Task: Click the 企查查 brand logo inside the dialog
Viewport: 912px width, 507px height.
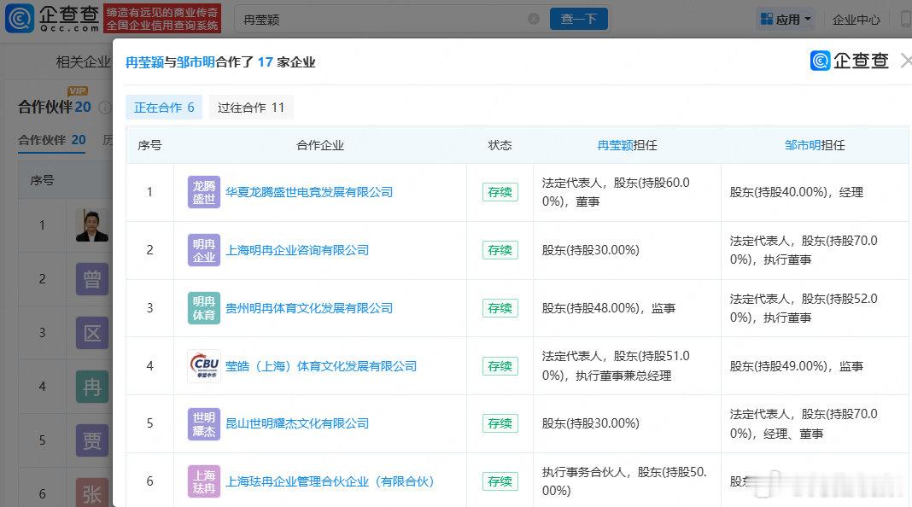Action: [850, 61]
